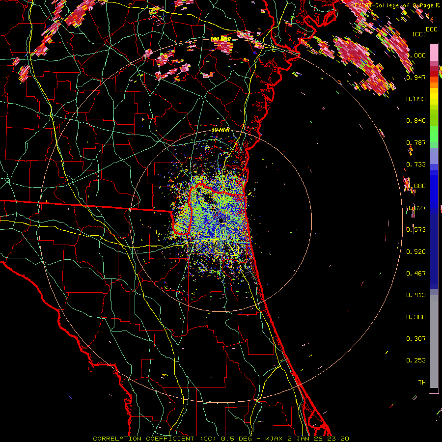Click the 0.787 scale value
The height and width of the screenshot is (442, 442).
(416, 142)
